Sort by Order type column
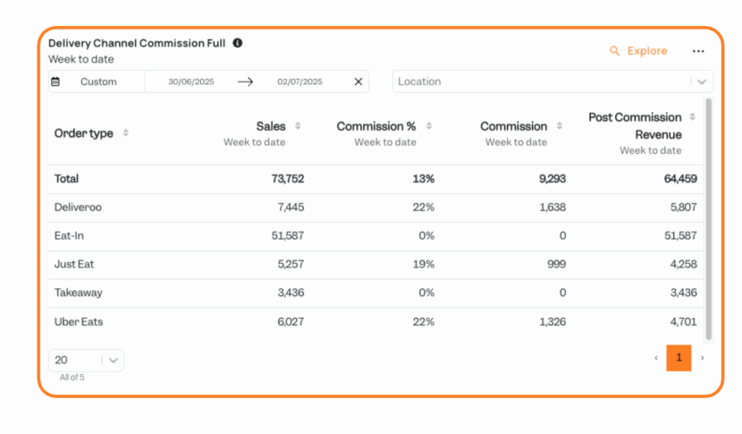Screen dimensions: 742x434 click(126, 133)
